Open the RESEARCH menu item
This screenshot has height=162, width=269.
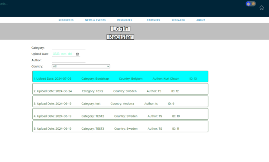178,20
